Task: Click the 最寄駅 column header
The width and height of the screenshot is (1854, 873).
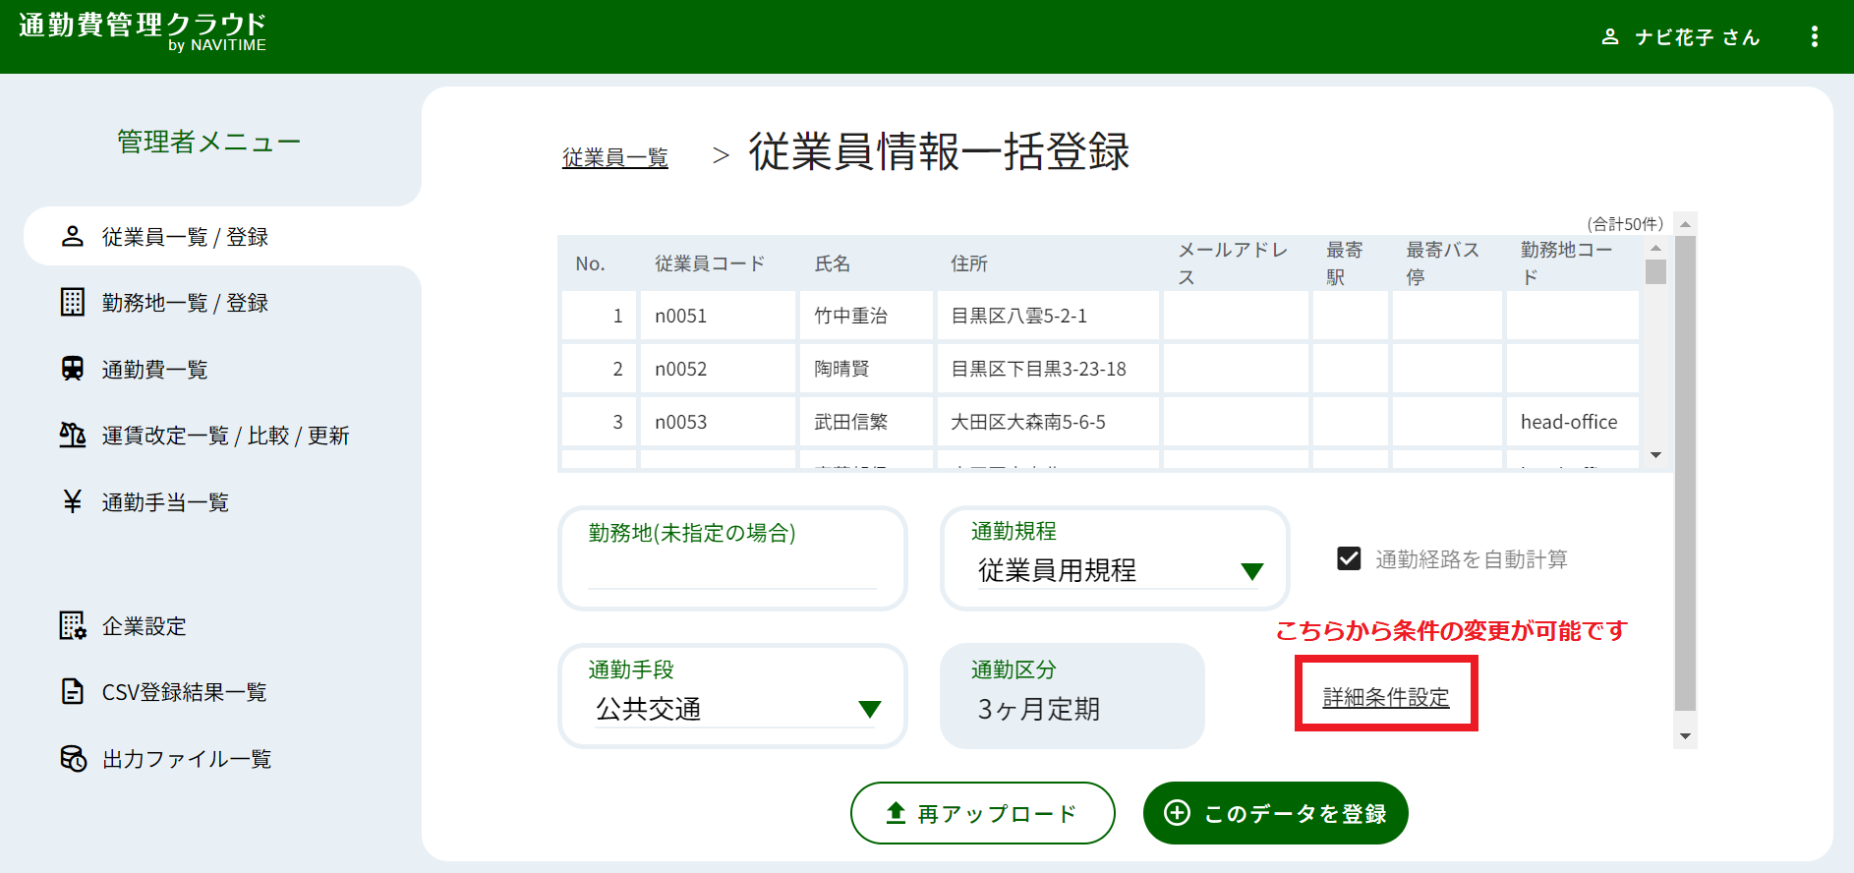Action: [1345, 263]
